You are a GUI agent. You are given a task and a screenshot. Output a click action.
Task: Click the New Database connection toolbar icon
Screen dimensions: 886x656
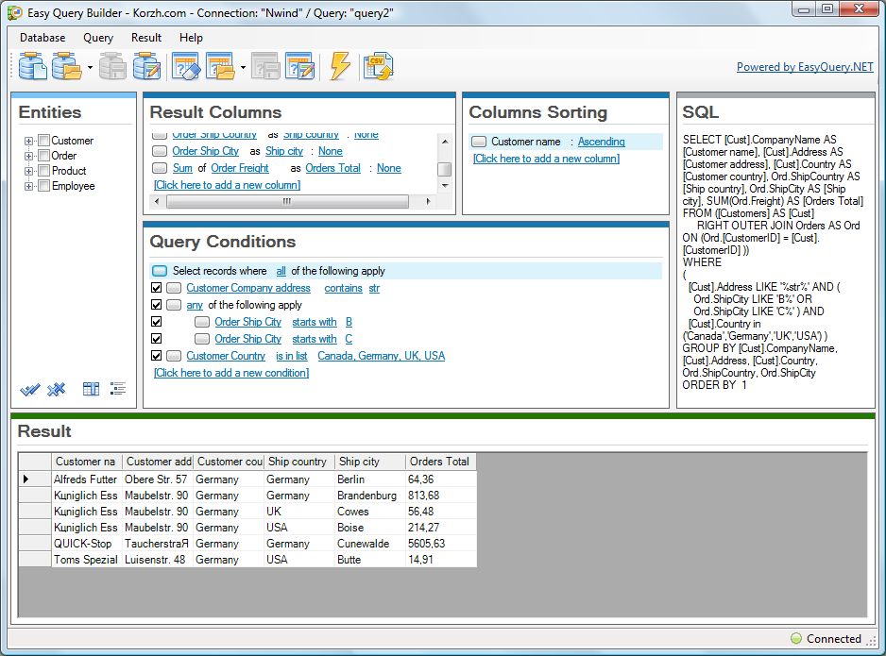click(x=32, y=67)
